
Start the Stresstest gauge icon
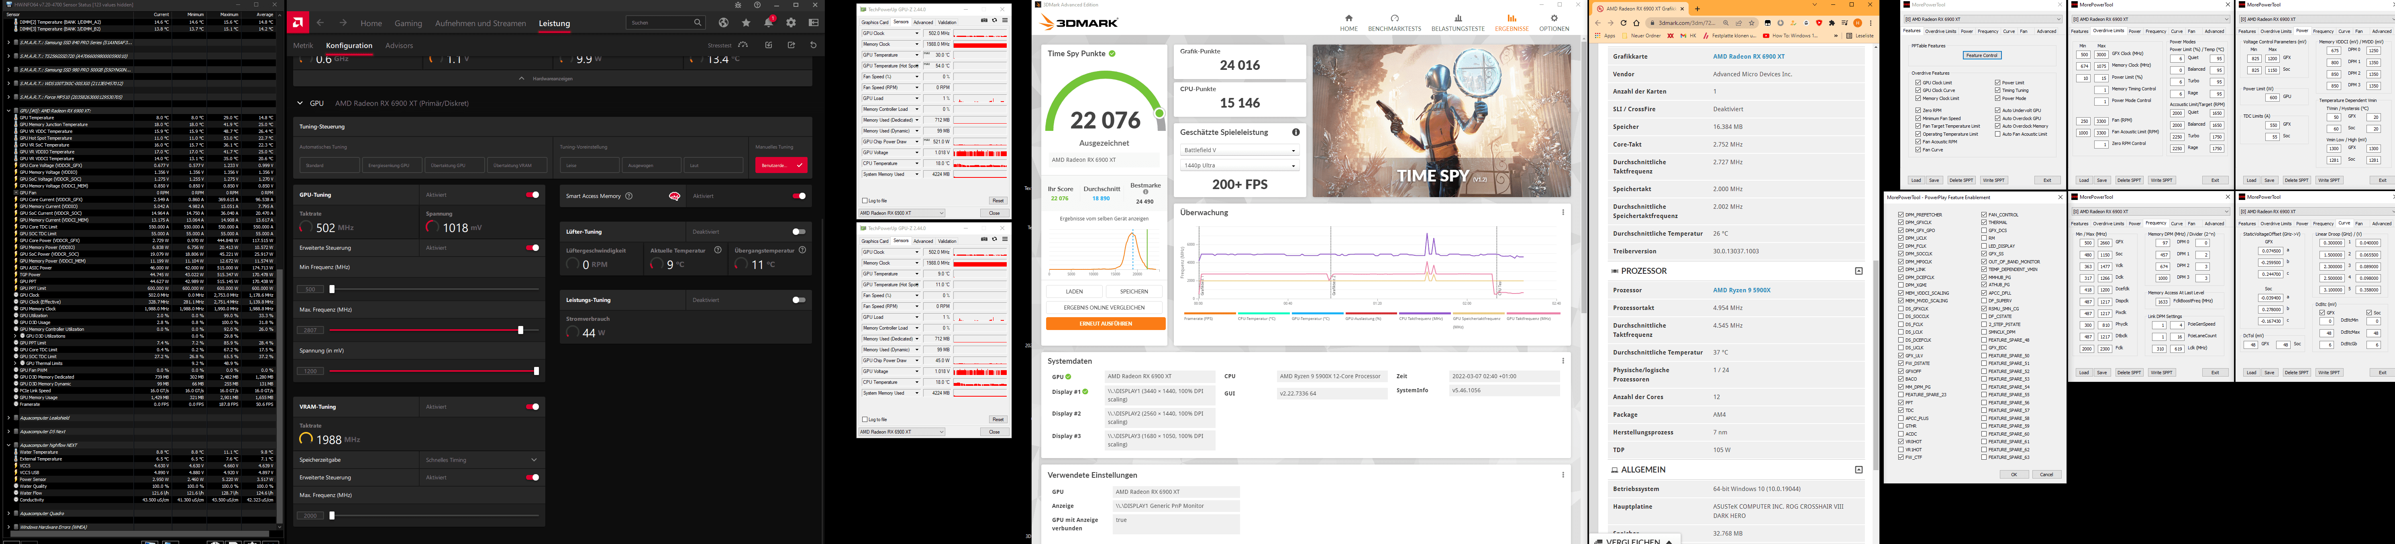click(743, 45)
